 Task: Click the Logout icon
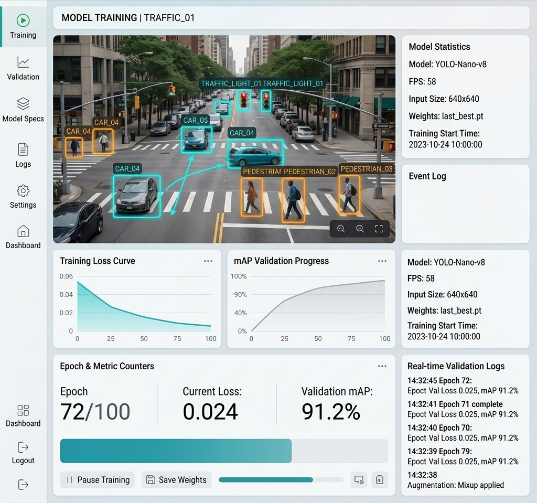click(23, 447)
